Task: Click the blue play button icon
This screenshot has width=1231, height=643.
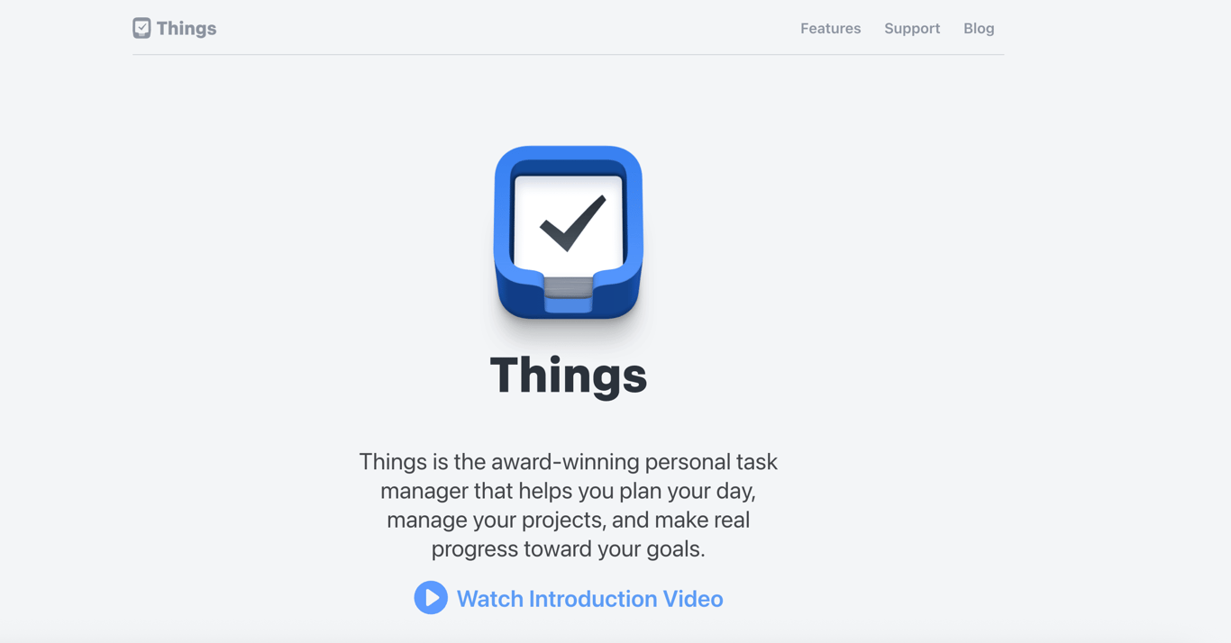Action: tap(431, 598)
